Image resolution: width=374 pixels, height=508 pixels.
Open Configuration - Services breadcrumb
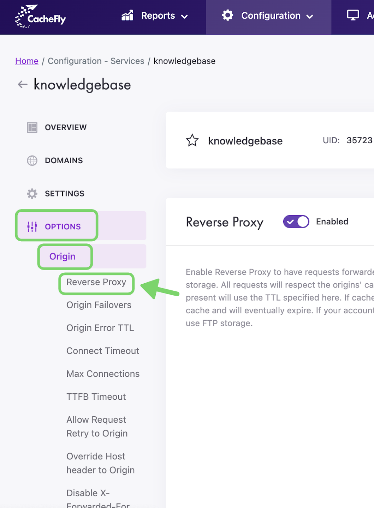(96, 61)
